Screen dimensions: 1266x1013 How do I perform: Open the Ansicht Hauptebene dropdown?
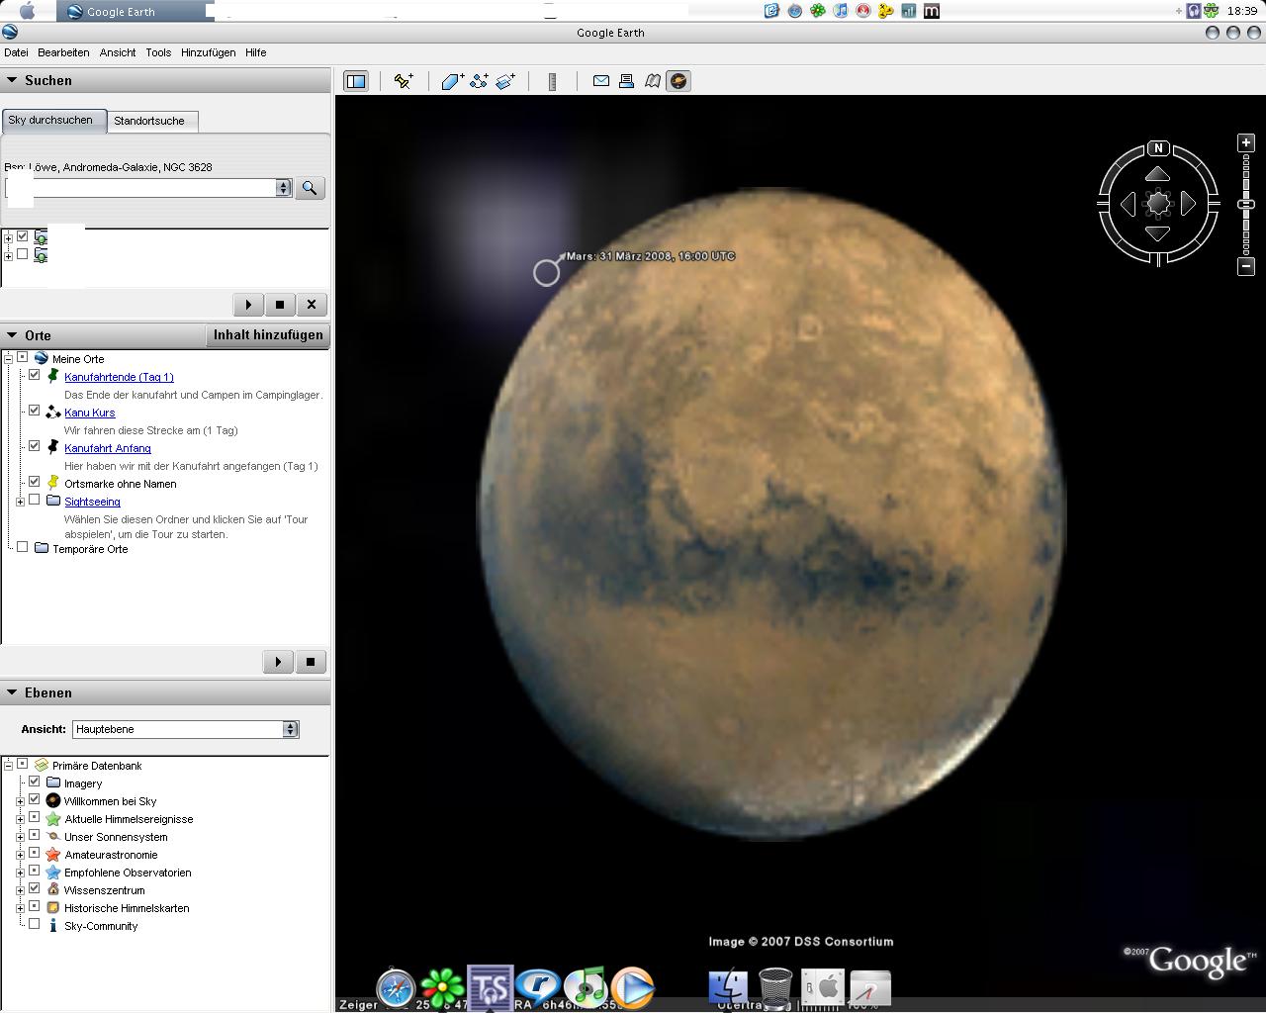click(185, 729)
